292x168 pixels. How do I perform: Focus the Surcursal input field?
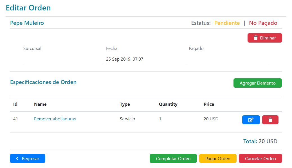(63, 59)
